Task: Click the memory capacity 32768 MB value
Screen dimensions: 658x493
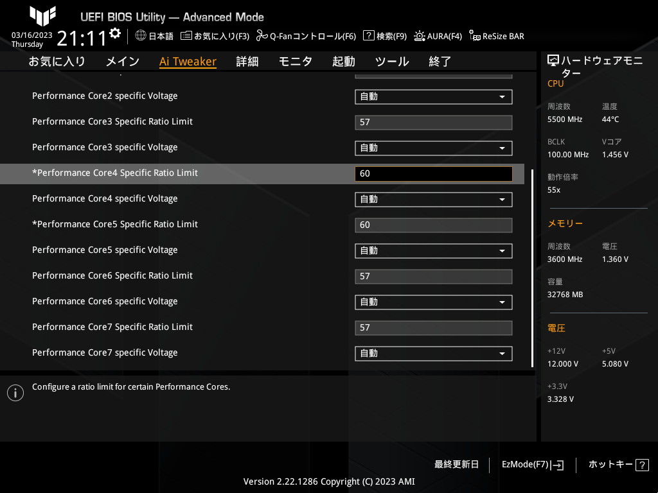Action: click(x=565, y=295)
